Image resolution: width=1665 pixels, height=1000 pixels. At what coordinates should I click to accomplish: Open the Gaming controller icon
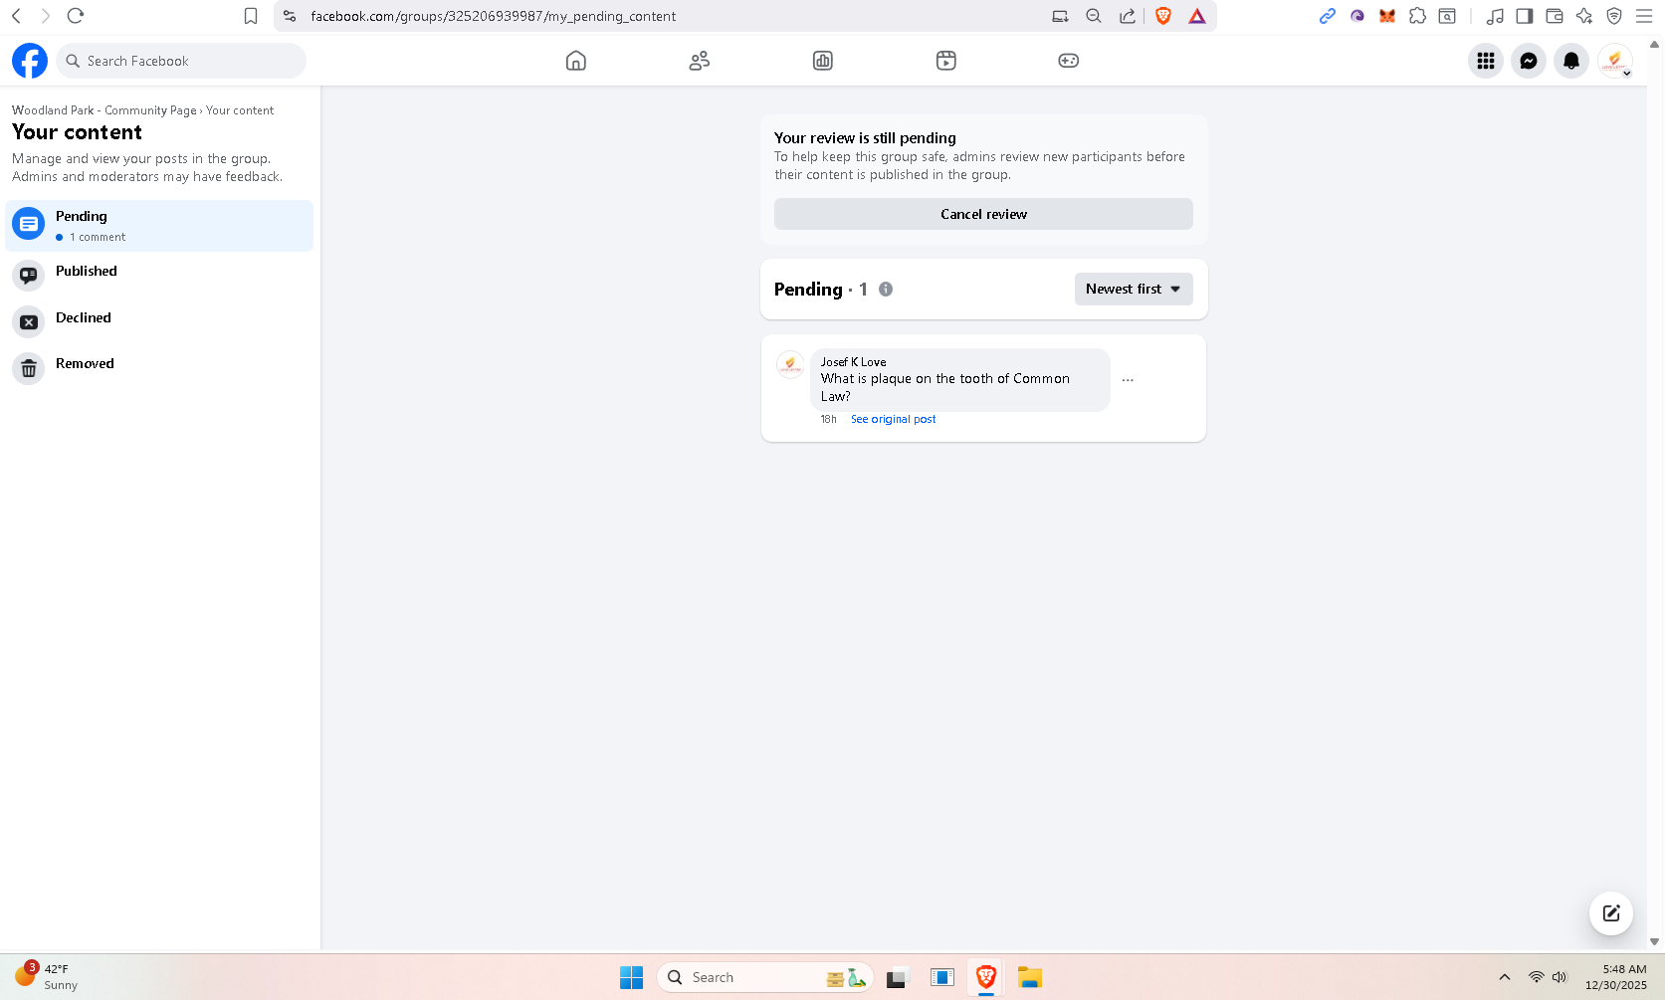coord(1068,61)
